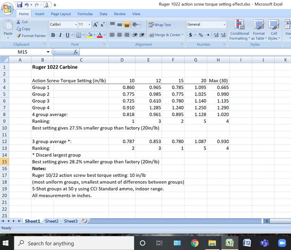Image resolution: width=291 pixels, height=250 pixels.
Task: Switch to the Formulas tab
Action: tap(85, 14)
